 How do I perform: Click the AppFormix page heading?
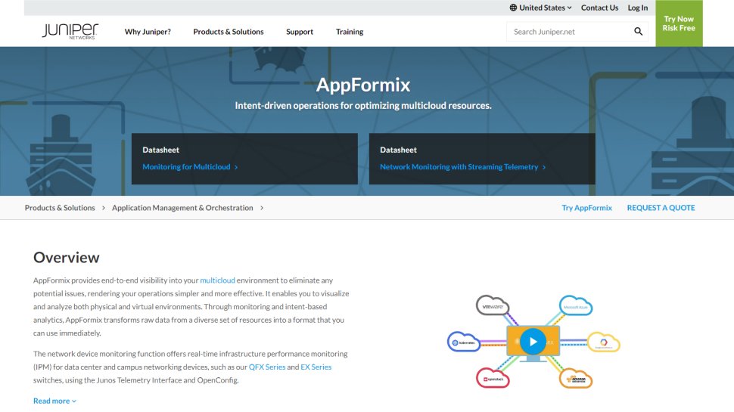coord(363,85)
